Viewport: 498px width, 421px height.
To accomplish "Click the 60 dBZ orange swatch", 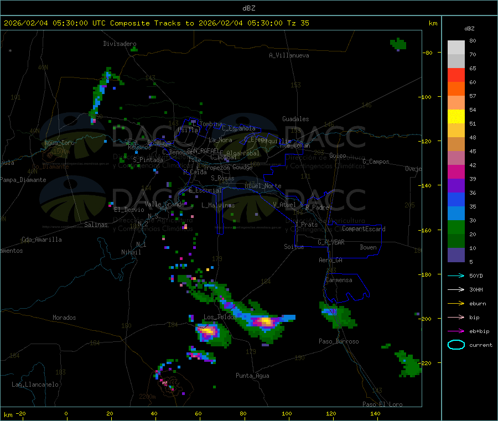I will 456,89.
